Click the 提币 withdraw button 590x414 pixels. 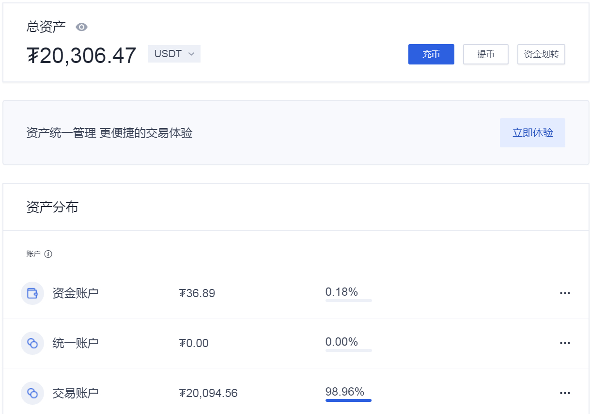486,54
